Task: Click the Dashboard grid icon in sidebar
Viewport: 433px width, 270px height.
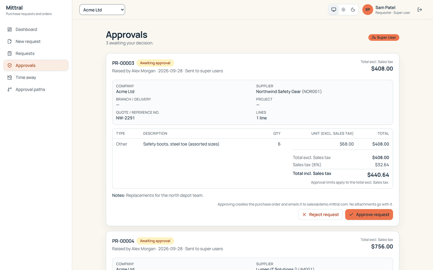Action: pos(10,30)
